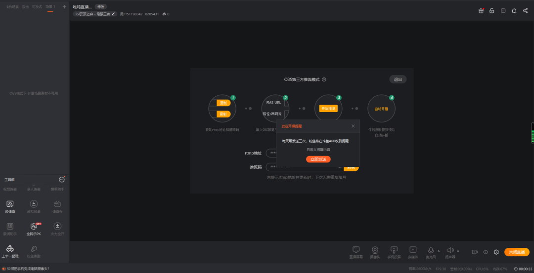The height and width of the screenshot is (273, 534).
Task: Click the unlock padlock icon
Action: 492,10
